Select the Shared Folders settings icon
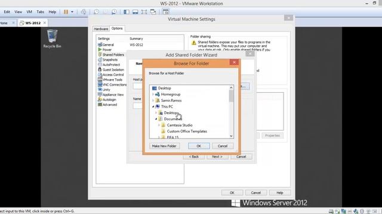 click(100, 55)
